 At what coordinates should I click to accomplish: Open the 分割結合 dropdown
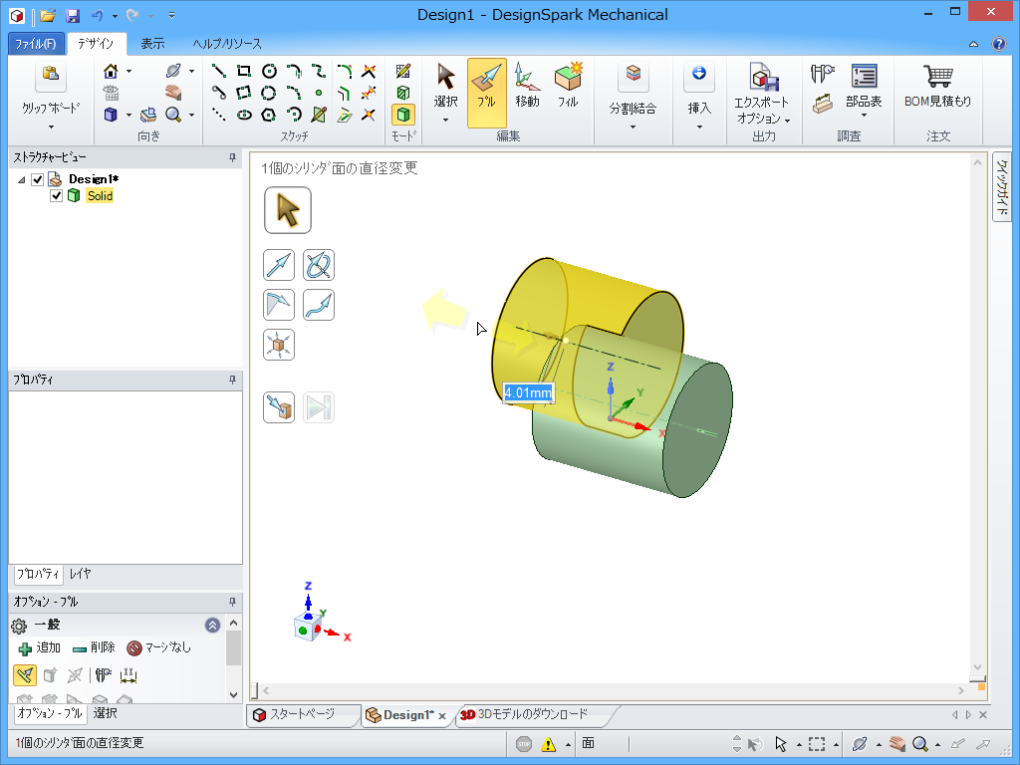pos(633,127)
